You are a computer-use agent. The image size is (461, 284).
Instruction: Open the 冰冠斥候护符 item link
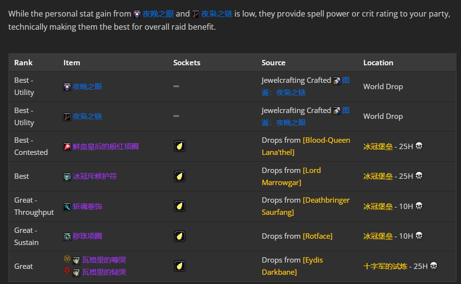(95, 176)
